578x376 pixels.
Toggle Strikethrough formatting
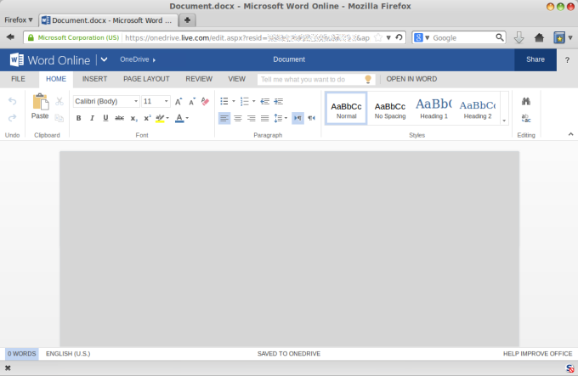coord(120,118)
